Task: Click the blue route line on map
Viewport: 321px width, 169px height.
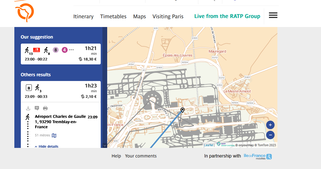Action: 166,129
